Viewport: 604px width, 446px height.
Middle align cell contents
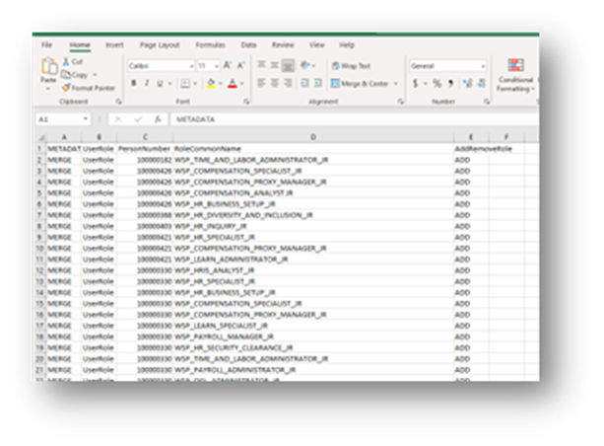[275, 65]
